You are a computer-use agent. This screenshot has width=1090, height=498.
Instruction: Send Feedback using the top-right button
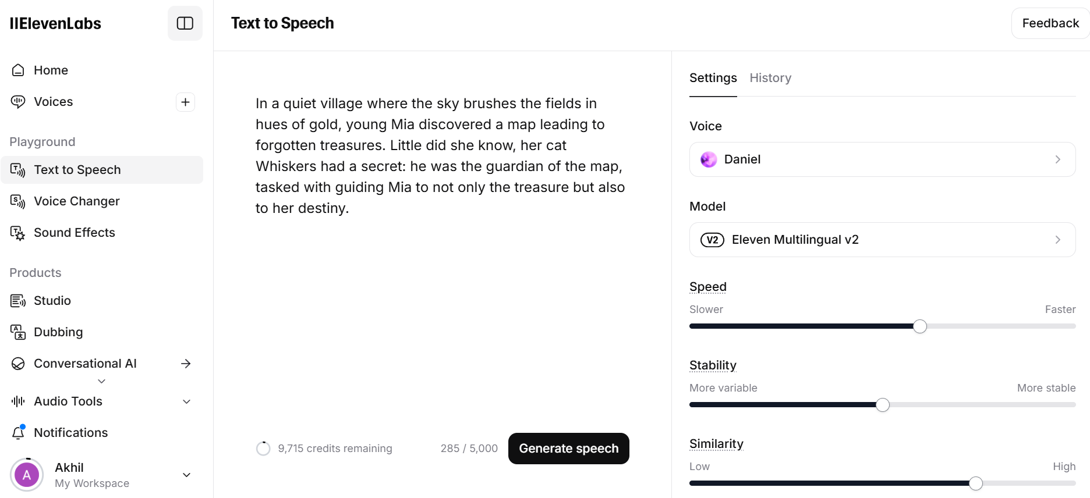coord(1050,23)
